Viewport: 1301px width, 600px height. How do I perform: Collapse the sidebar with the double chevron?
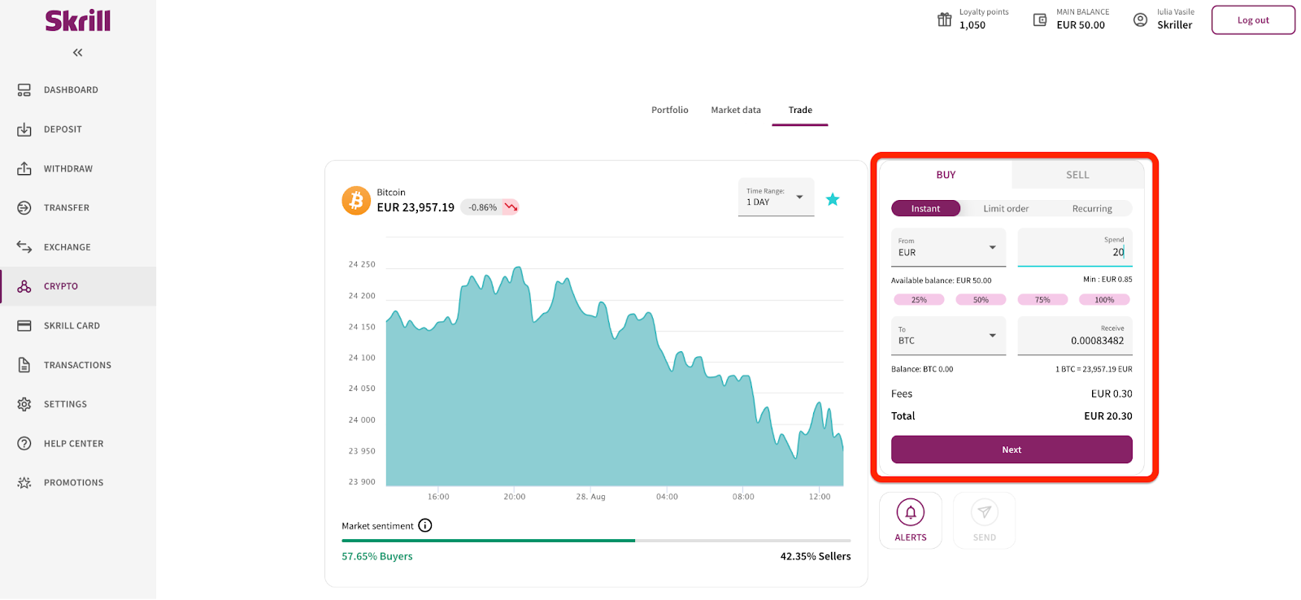pos(78,53)
